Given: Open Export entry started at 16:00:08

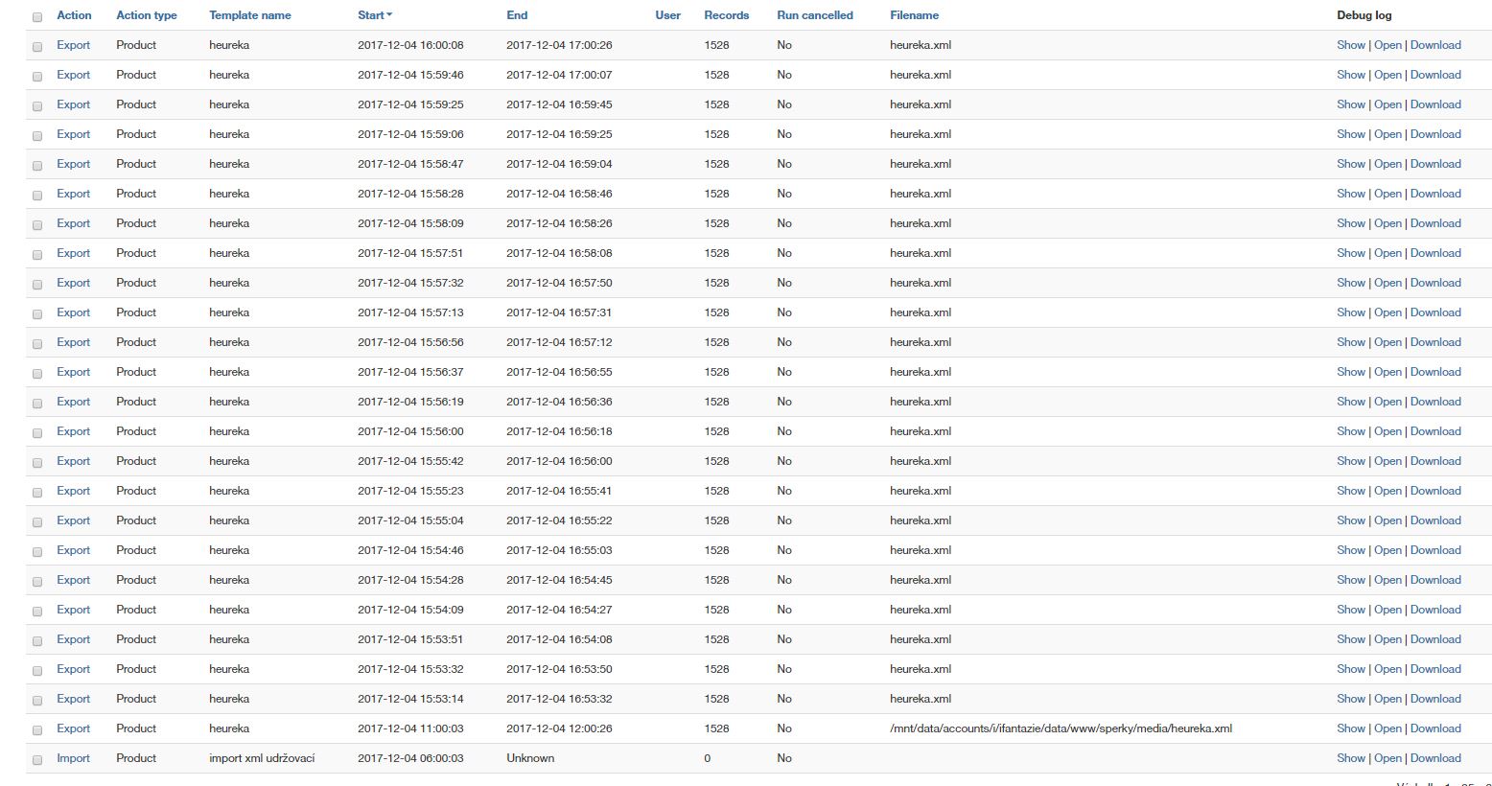Looking at the screenshot, I should 73,45.
